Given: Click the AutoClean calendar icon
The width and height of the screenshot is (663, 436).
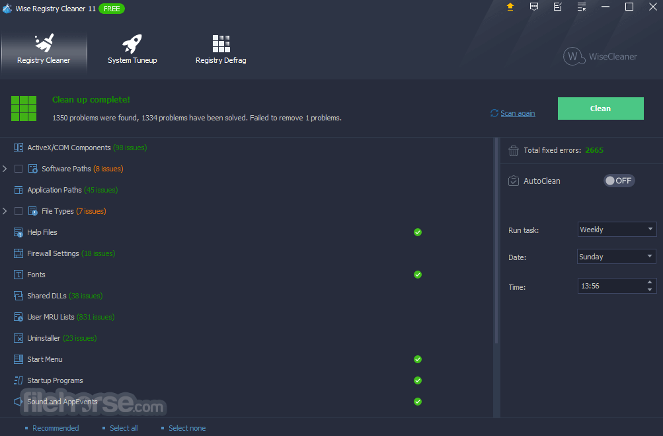Looking at the screenshot, I should (514, 181).
